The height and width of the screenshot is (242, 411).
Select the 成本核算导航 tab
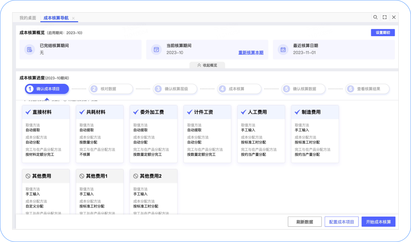click(56, 18)
